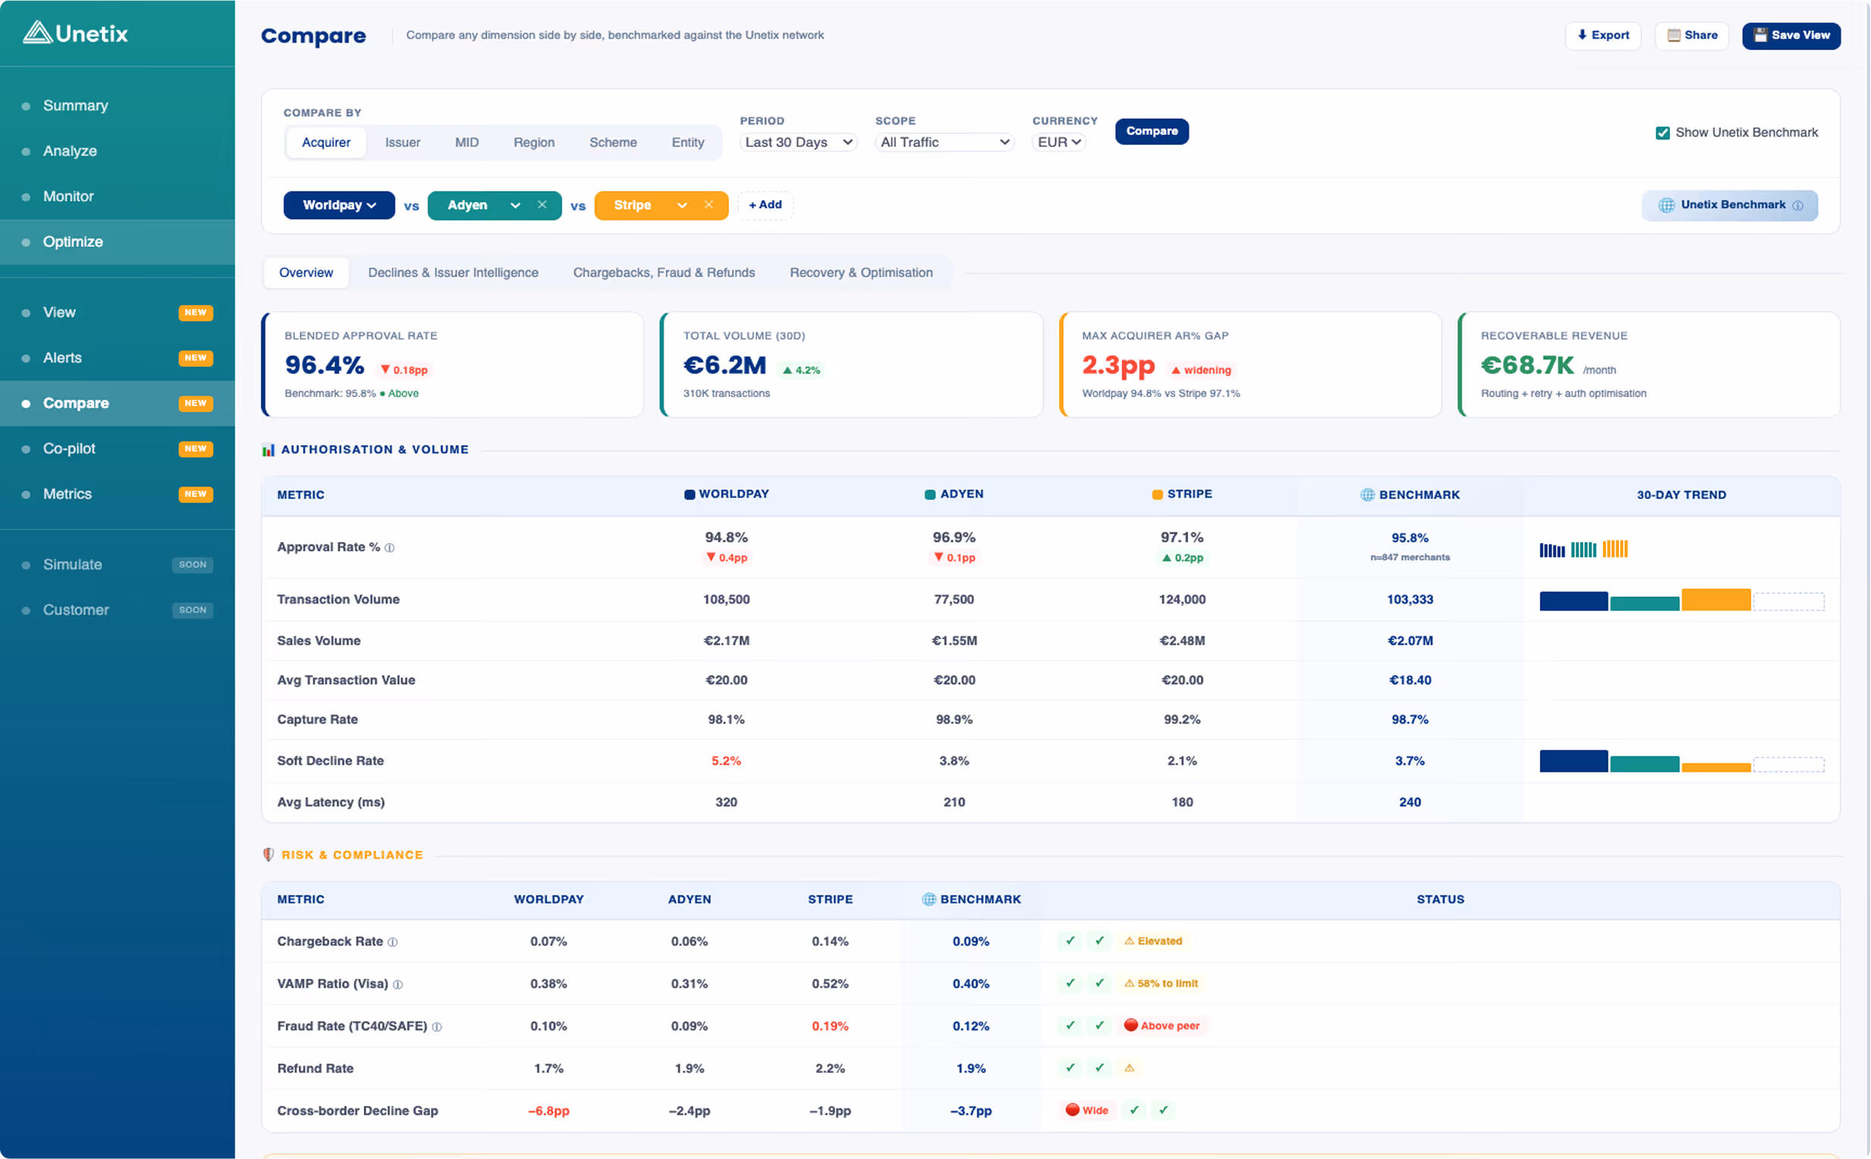Select the Issuer compare-by option
Image resolution: width=1871 pixels, height=1159 pixels.
402,142
